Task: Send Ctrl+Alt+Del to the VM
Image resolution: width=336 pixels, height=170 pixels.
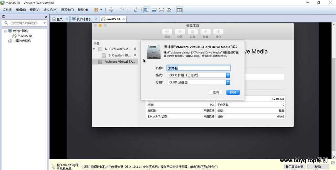Action: pos(111,10)
